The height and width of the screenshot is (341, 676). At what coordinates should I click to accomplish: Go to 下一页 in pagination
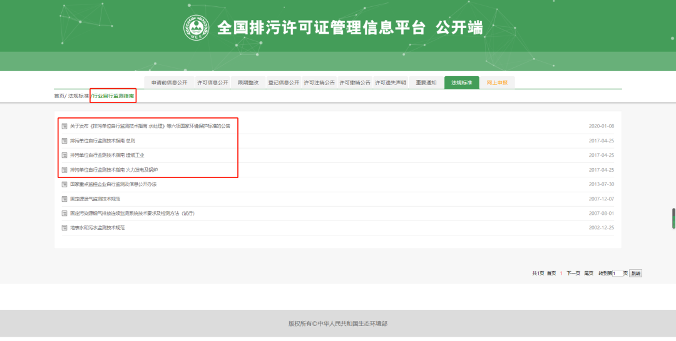(573, 274)
